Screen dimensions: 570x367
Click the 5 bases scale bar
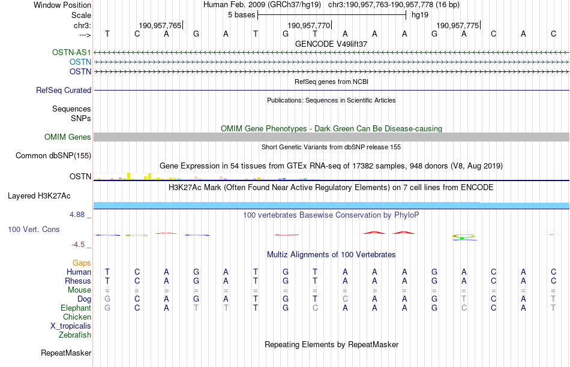332,15
